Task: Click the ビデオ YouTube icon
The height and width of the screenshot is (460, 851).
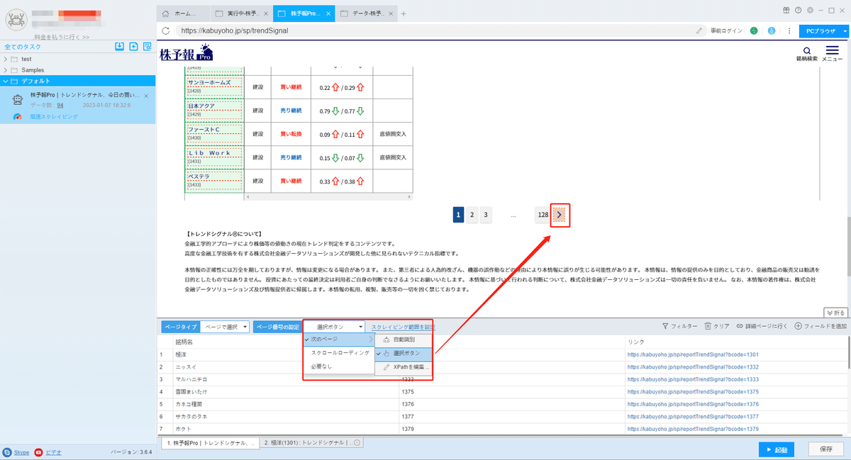Action: coord(38,451)
